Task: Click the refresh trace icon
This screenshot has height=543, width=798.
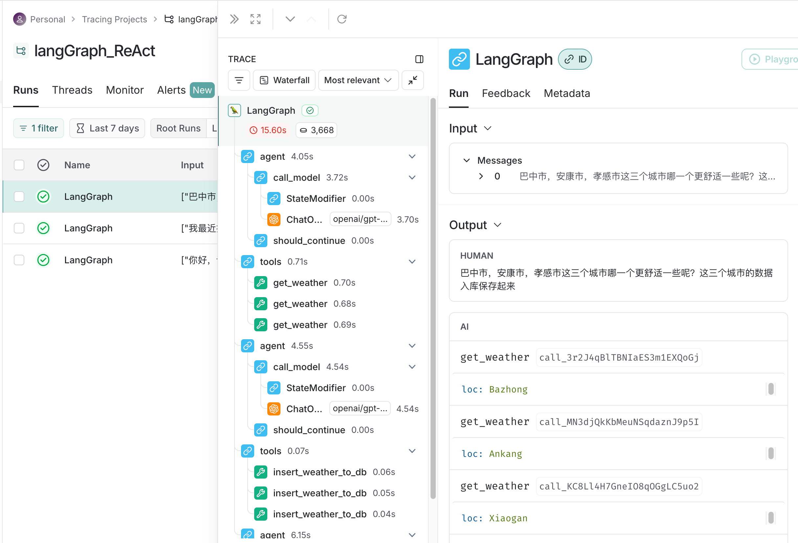Action: coord(342,19)
